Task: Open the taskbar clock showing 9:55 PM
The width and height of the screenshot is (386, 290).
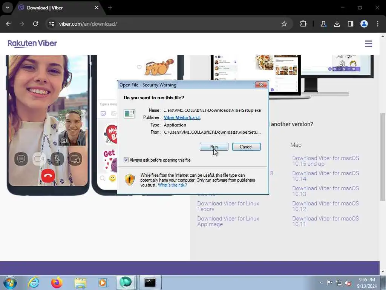Action: point(367,283)
